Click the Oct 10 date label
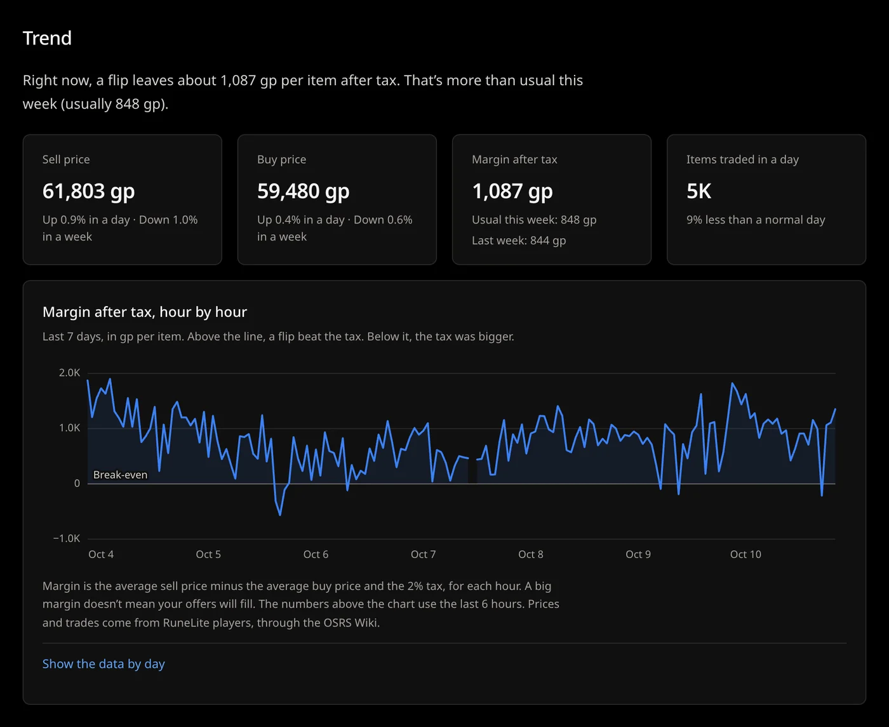Image resolution: width=889 pixels, height=727 pixels. pos(745,554)
